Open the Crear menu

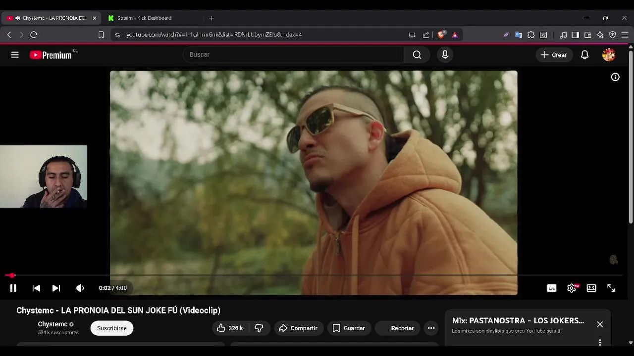(x=554, y=55)
